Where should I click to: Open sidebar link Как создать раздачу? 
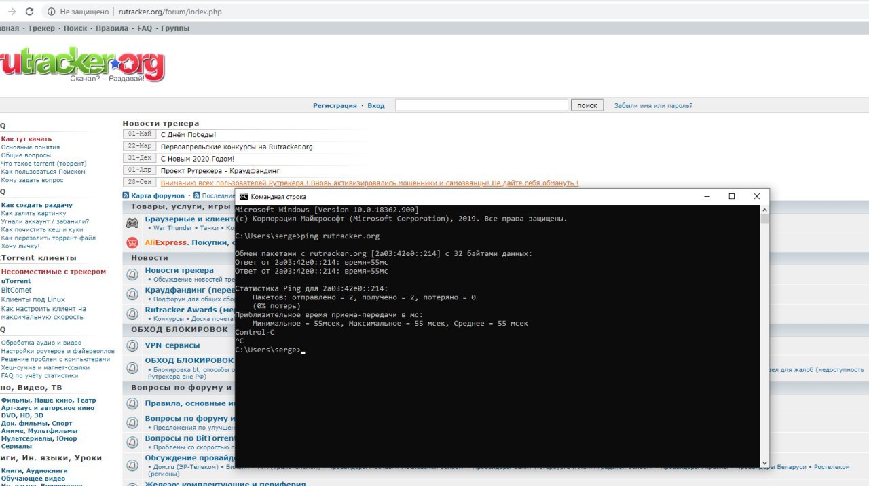pos(37,205)
